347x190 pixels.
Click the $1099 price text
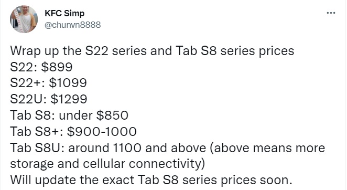[x=68, y=83]
